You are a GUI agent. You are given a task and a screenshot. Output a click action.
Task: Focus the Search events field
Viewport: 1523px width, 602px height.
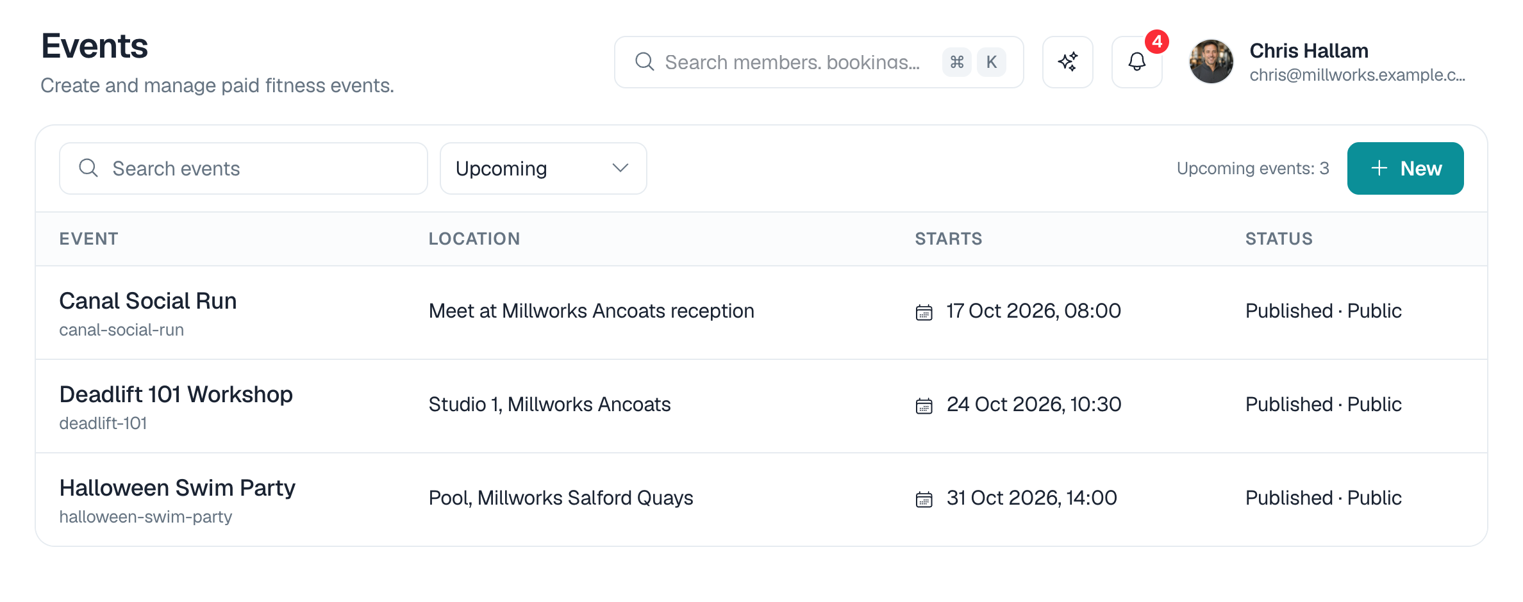[x=244, y=168]
